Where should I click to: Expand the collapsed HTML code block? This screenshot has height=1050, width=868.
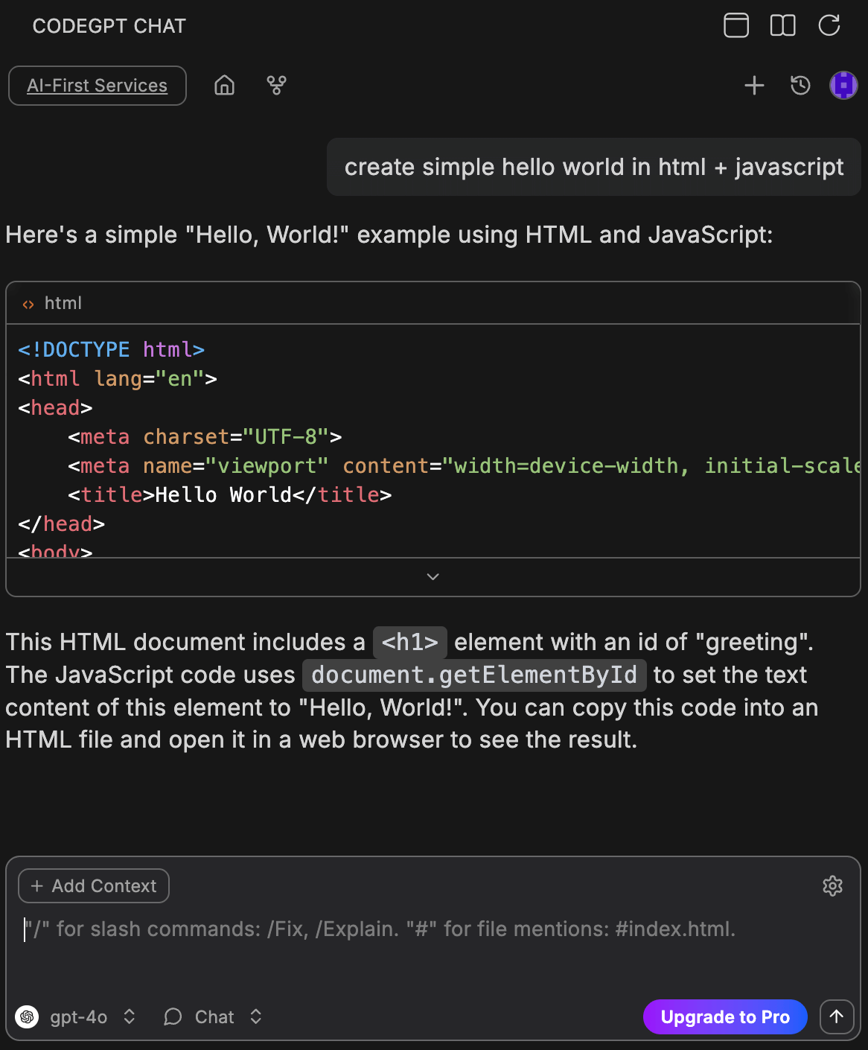tap(433, 576)
